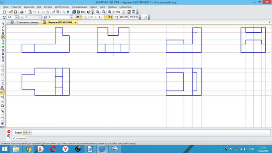Open the Инструменты menu
272x153 pixels.
coord(62,7)
